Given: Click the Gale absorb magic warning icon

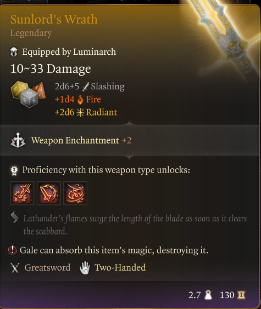Looking at the screenshot, I should point(13,250).
